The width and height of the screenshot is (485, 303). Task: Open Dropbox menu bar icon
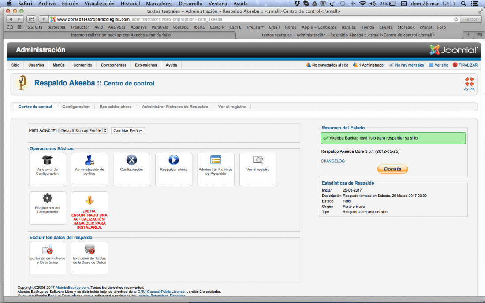[297, 4]
